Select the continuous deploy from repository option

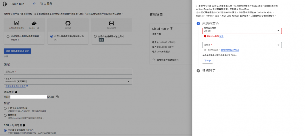(52, 36)
